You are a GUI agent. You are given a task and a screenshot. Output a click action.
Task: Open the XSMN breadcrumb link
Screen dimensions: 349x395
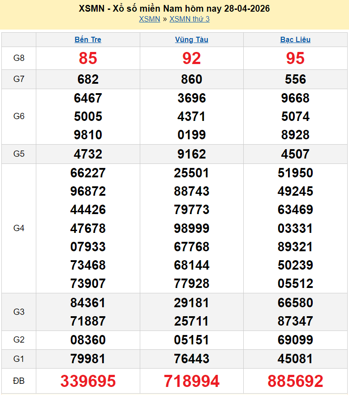(x=149, y=19)
